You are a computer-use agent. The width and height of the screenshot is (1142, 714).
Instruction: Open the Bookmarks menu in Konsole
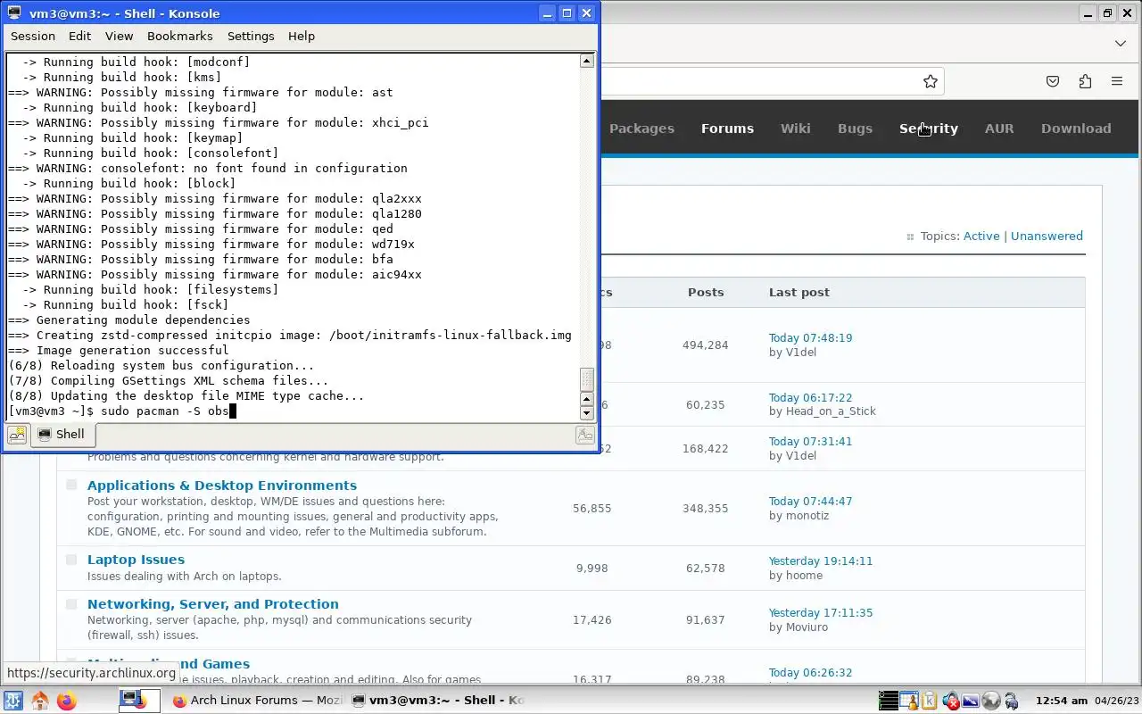[x=179, y=36]
